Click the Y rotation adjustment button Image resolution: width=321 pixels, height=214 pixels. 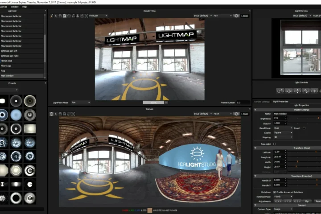pyautogui.click(x=288, y=202)
